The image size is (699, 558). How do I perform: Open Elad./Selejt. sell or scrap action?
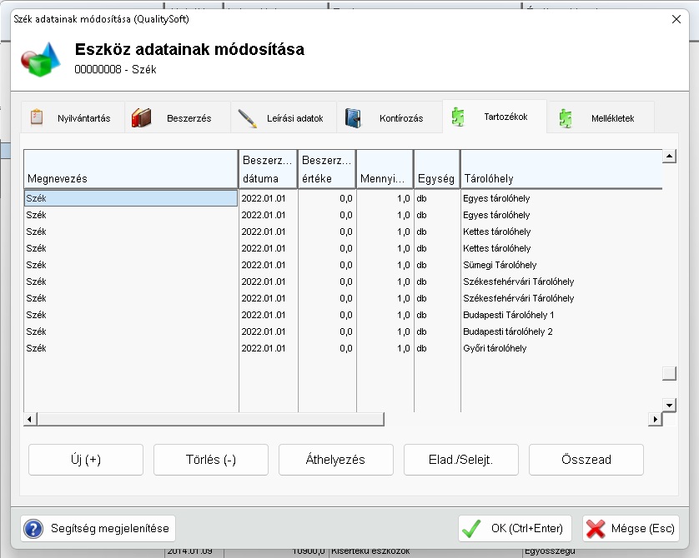461,460
